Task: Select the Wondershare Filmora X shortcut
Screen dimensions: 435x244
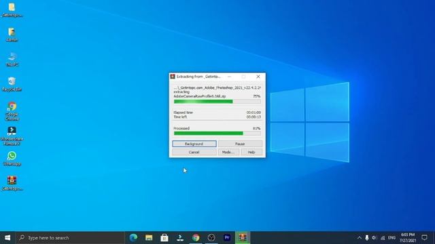Action: (12, 136)
